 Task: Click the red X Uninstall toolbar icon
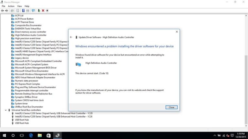pos(43,11)
